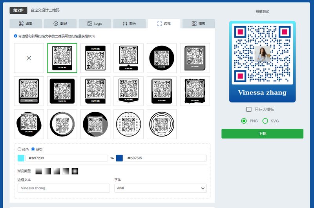Select the gray rounded frame in first row
Image resolution: width=314 pixels, height=208 pixels.
coord(195,58)
